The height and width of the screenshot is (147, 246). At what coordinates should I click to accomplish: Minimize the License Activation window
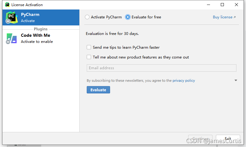[208, 5]
